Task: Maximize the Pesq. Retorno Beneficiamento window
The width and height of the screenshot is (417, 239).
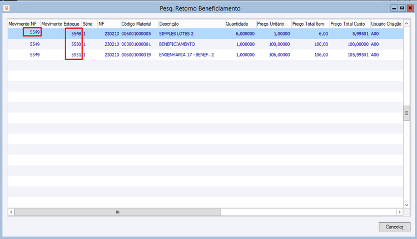Action: tap(402, 8)
